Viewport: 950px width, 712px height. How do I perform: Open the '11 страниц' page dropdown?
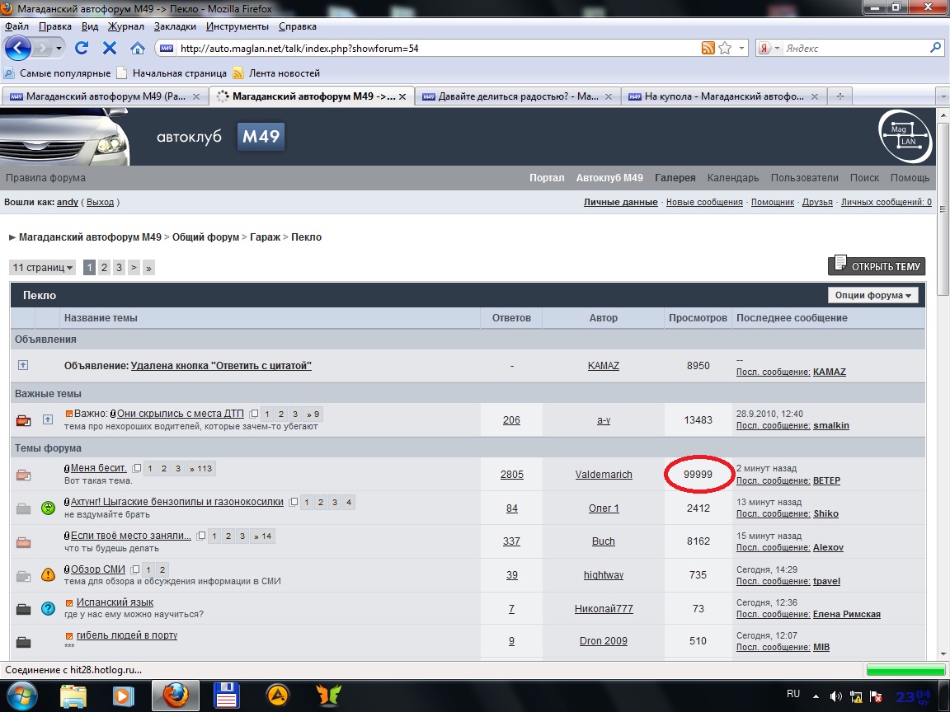(x=43, y=268)
